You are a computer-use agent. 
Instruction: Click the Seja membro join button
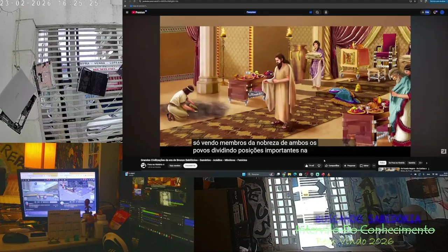(175, 166)
